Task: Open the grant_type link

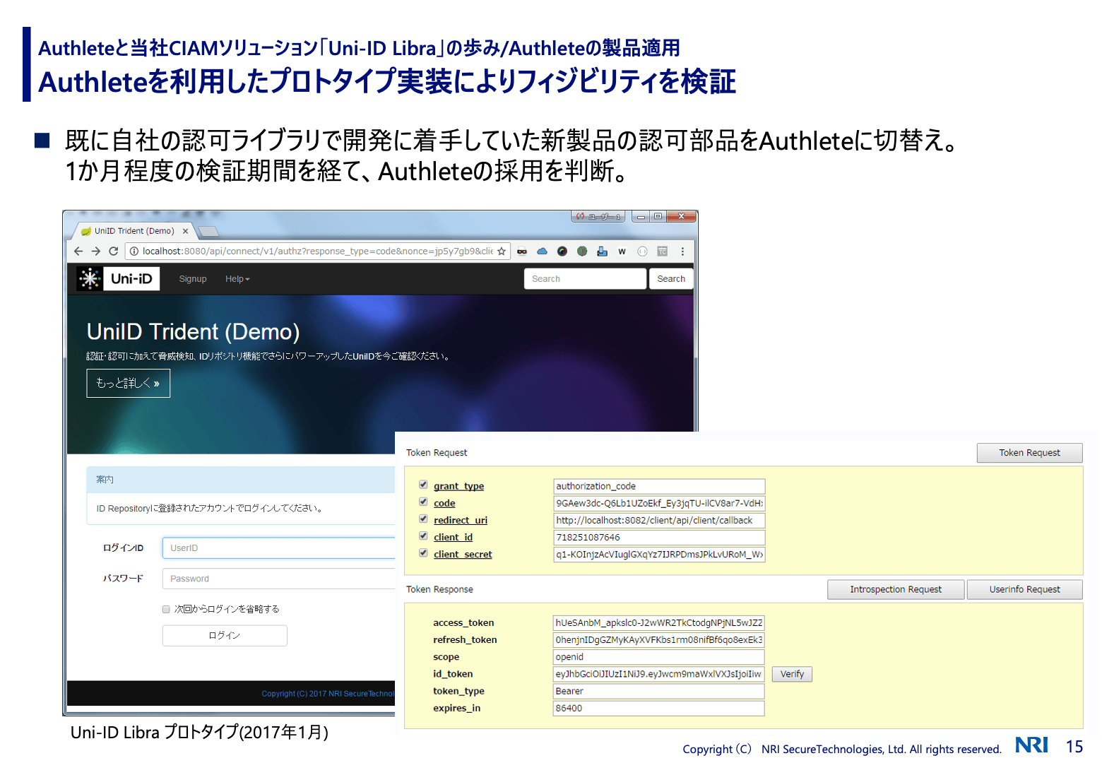Action: (458, 486)
